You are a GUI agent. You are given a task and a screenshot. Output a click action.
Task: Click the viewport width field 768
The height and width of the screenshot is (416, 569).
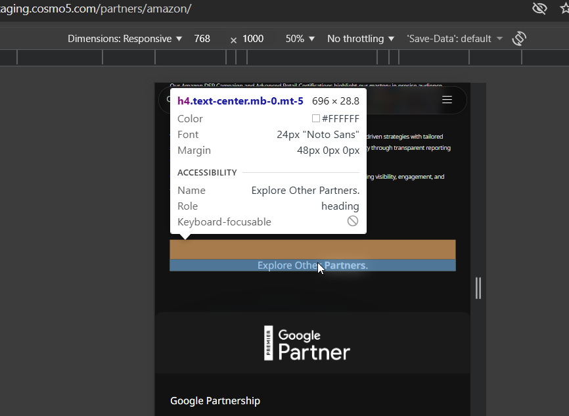pos(202,39)
